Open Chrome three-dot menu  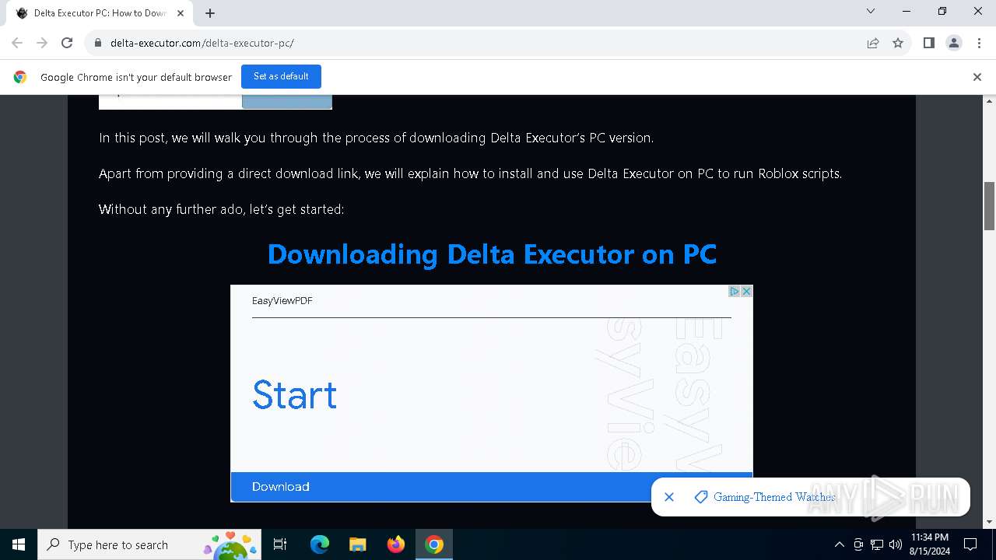[x=978, y=43]
